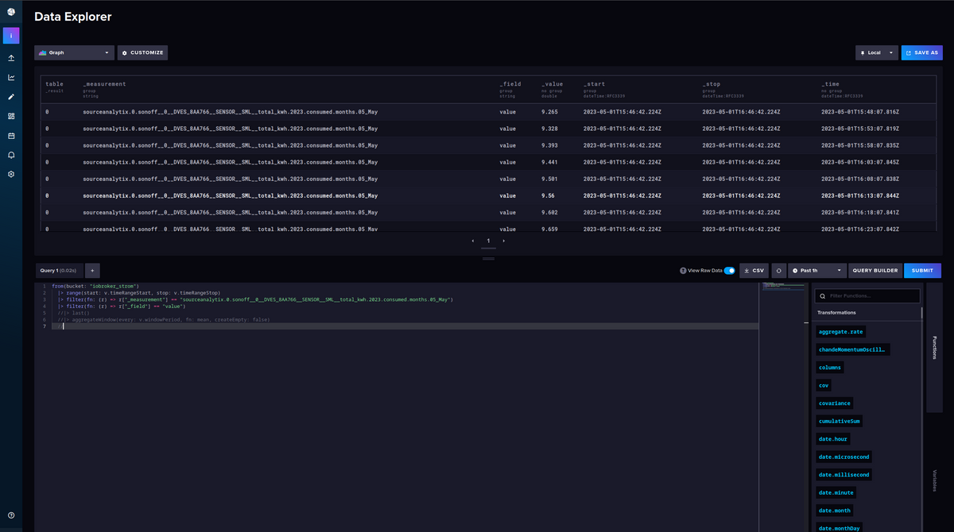Screen dimensions: 954x532
Task: Click the value cell 9.56
Action: (x=548, y=195)
